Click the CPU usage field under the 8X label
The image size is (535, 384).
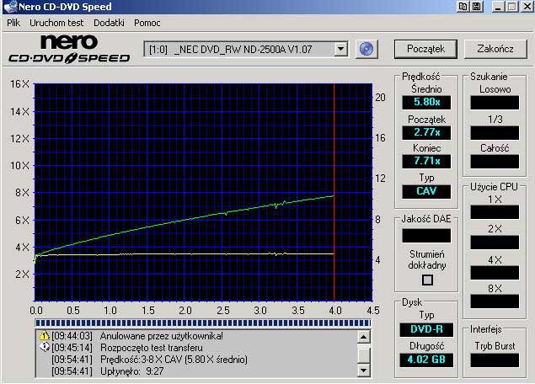click(495, 301)
